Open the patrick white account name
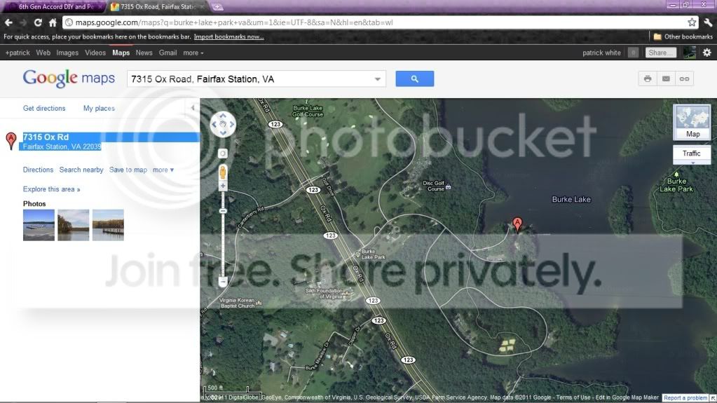The width and height of the screenshot is (717, 403). pos(601,53)
